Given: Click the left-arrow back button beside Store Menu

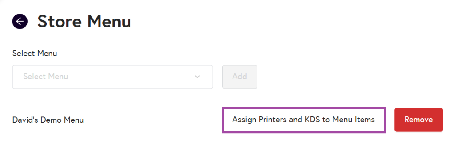Looking at the screenshot, I should [x=20, y=21].
